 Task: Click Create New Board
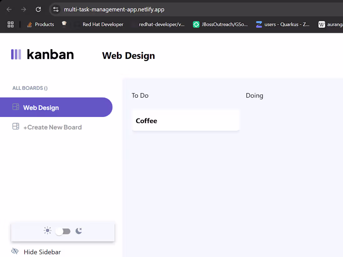[52, 127]
